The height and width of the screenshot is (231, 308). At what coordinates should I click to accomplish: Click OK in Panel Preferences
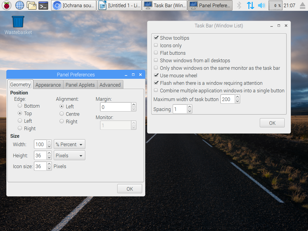click(x=129, y=189)
